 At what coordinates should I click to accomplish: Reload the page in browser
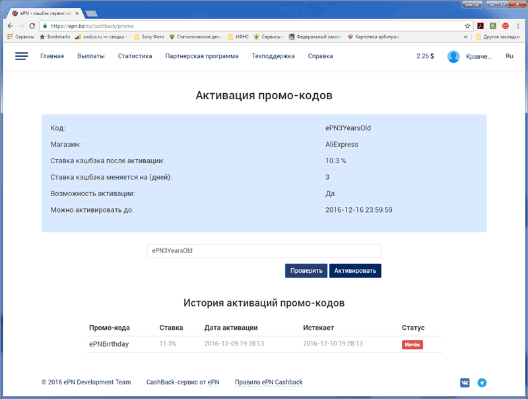point(32,26)
